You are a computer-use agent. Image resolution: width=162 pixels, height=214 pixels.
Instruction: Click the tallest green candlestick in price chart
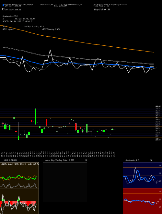pos(36,116)
